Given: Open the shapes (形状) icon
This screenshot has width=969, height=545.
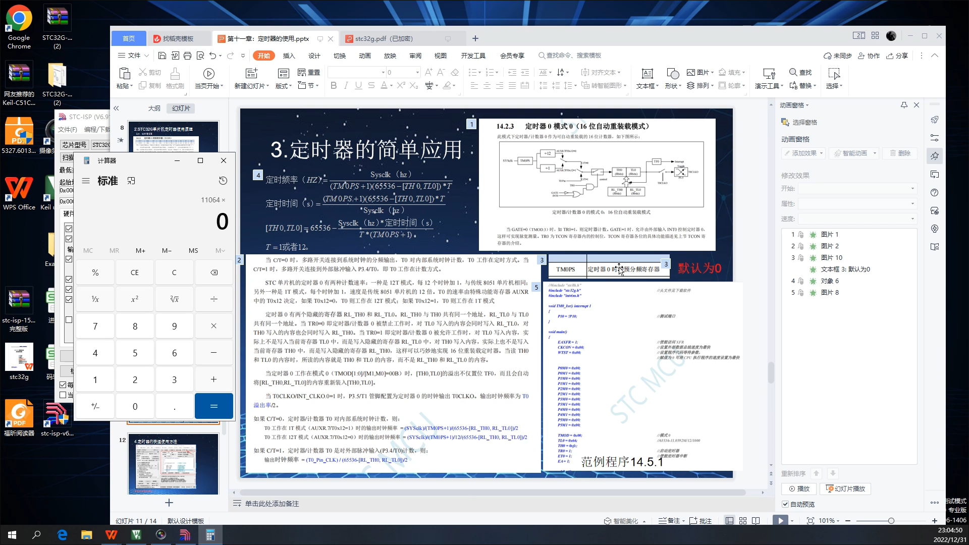Looking at the screenshot, I should tap(673, 74).
